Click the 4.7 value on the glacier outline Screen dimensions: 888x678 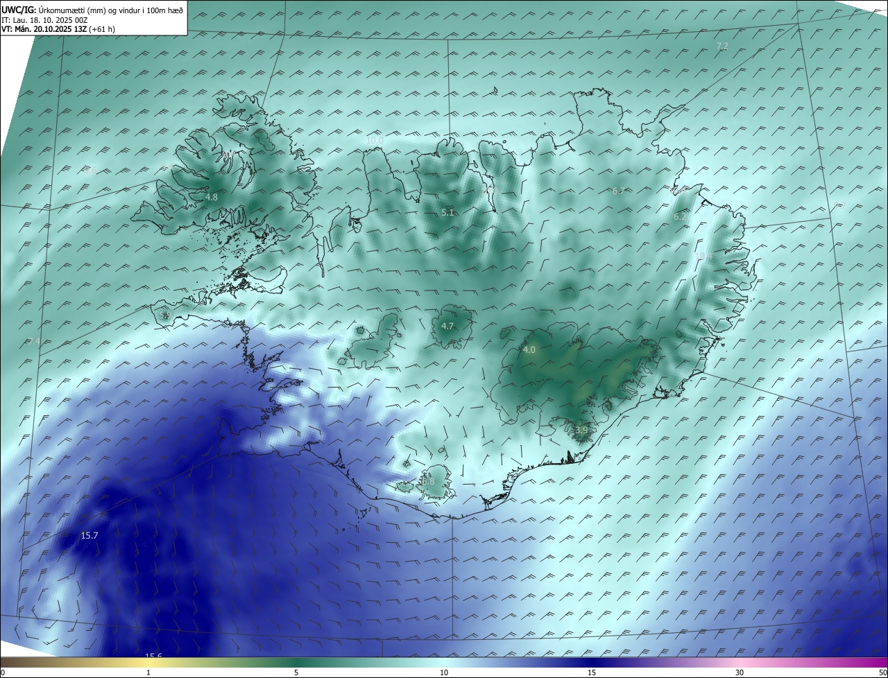click(447, 327)
